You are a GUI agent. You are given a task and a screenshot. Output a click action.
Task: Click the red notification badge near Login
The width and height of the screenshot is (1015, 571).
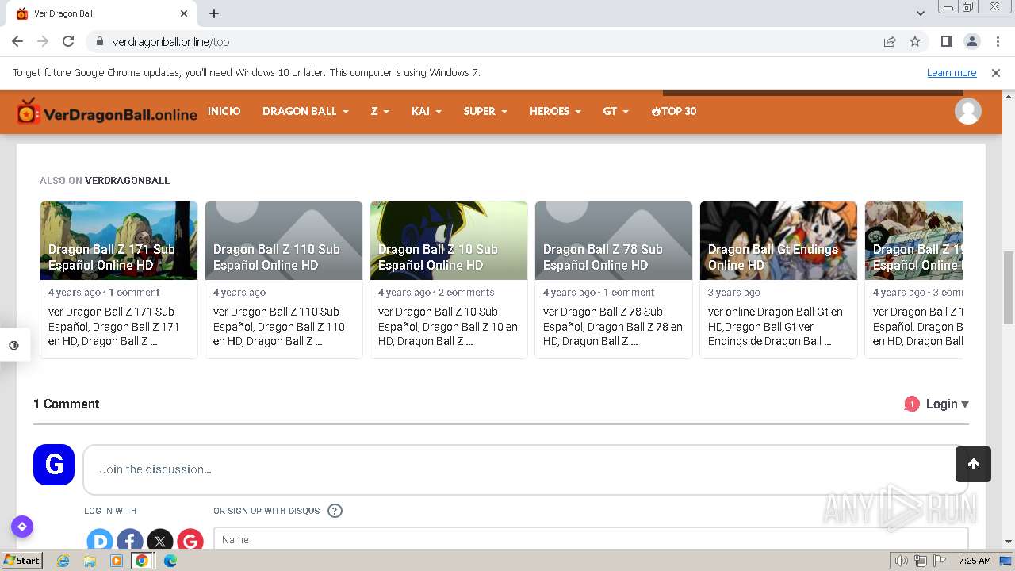point(912,404)
